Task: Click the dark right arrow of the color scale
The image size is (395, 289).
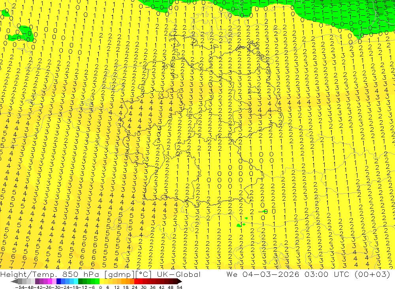Action: [180, 281]
